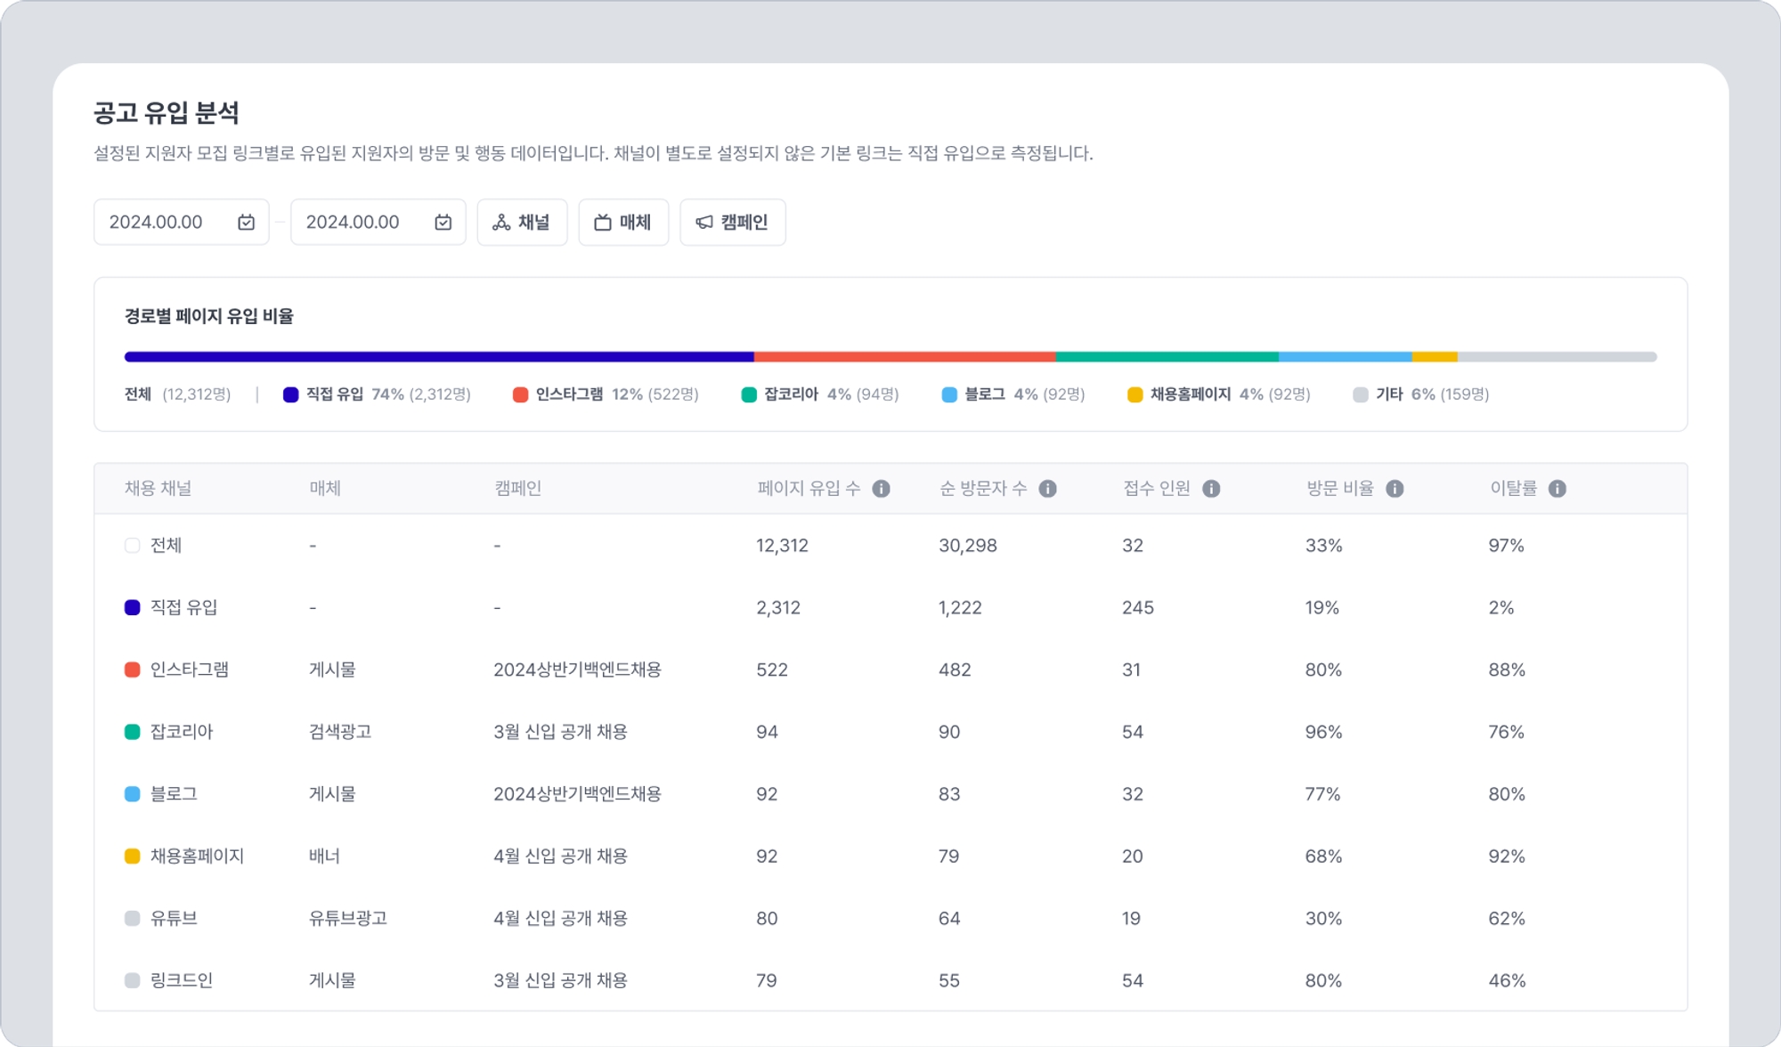Click info icon next to 페이지 유입 수
The height and width of the screenshot is (1047, 1781).
click(881, 489)
